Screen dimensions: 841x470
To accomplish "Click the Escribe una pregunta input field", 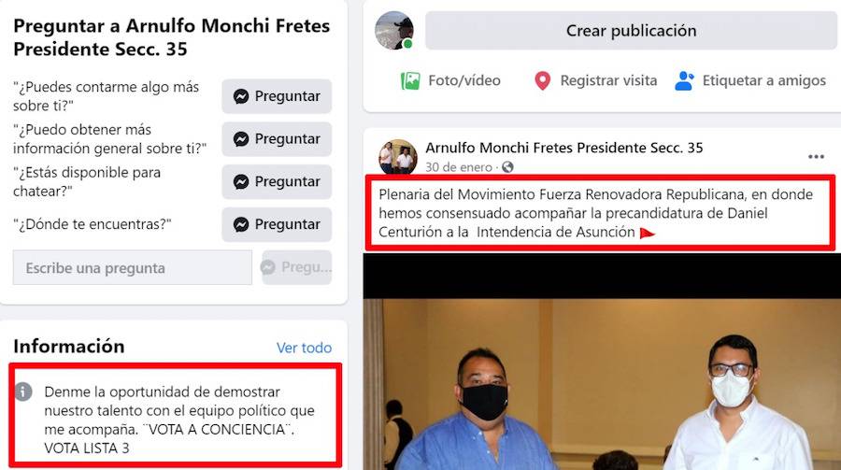I will point(133,268).
